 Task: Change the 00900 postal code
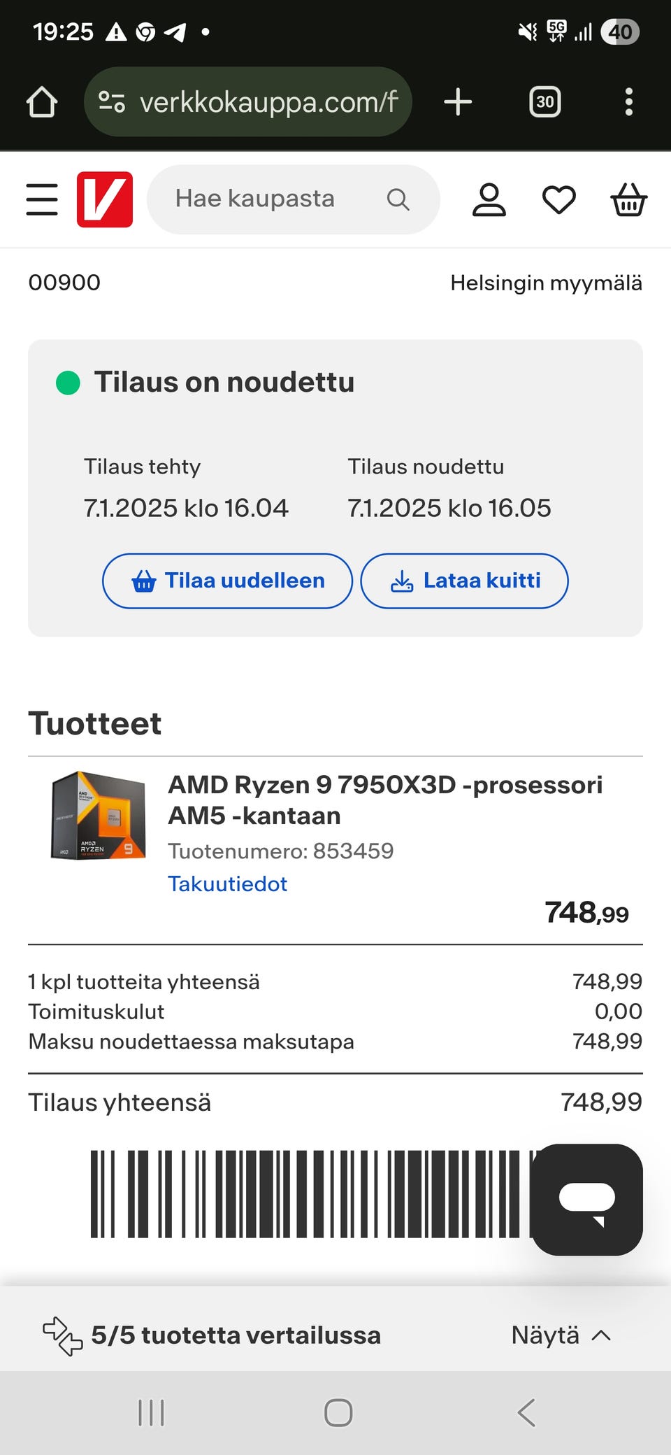(64, 283)
